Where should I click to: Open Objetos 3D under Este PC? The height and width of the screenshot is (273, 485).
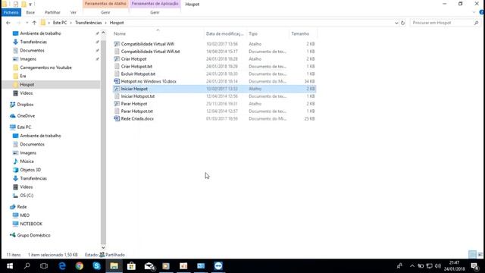30,170
